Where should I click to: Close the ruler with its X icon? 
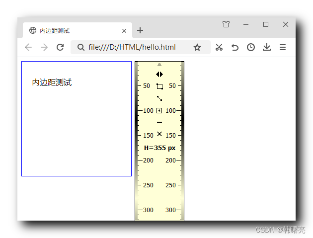click(x=159, y=134)
